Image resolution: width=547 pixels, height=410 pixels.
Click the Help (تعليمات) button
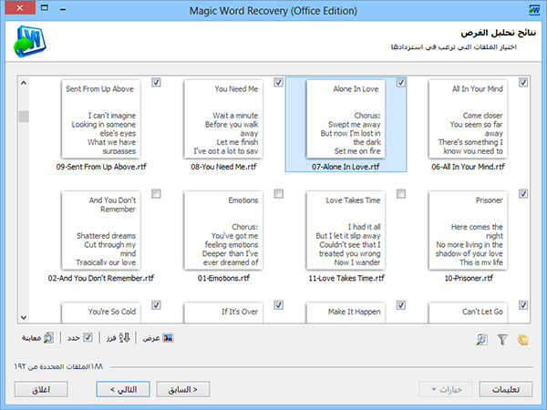(506, 389)
